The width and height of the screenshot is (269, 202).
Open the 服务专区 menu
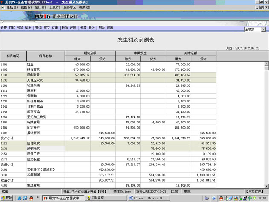coord(70,7)
